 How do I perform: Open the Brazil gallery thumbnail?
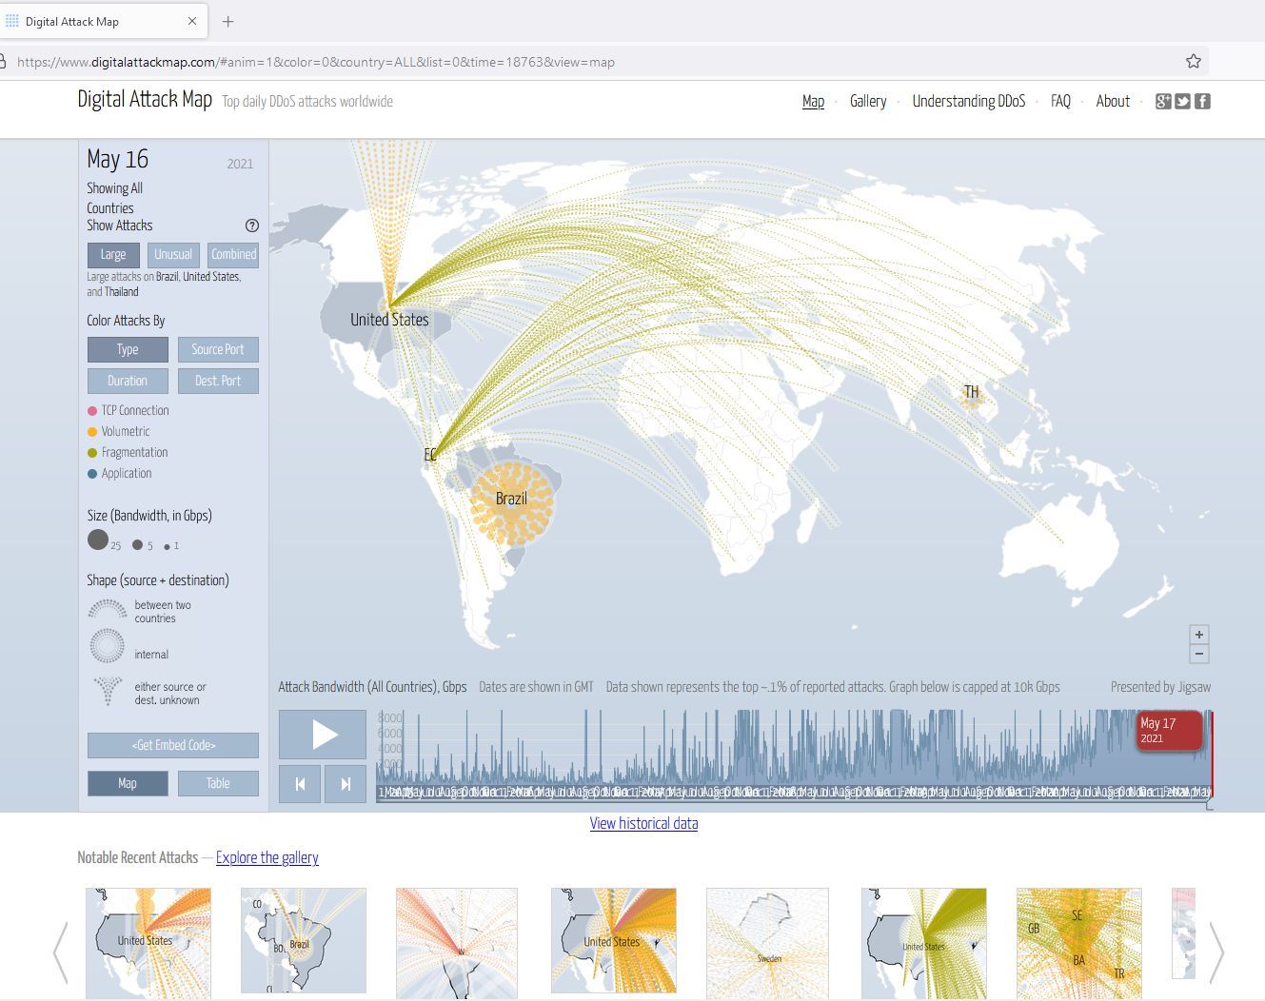point(303,941)
